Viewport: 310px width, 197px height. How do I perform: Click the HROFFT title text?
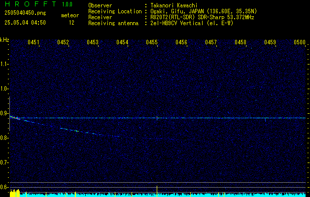pyautogui.click(x=31, y=4)
